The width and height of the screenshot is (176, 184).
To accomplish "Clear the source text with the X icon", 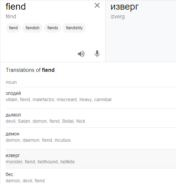I will pyautogui.click(x=97, y=6).
